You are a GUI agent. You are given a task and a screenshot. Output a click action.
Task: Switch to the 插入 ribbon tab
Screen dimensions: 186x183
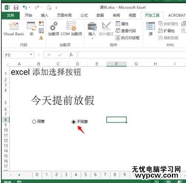coord(44,16)
